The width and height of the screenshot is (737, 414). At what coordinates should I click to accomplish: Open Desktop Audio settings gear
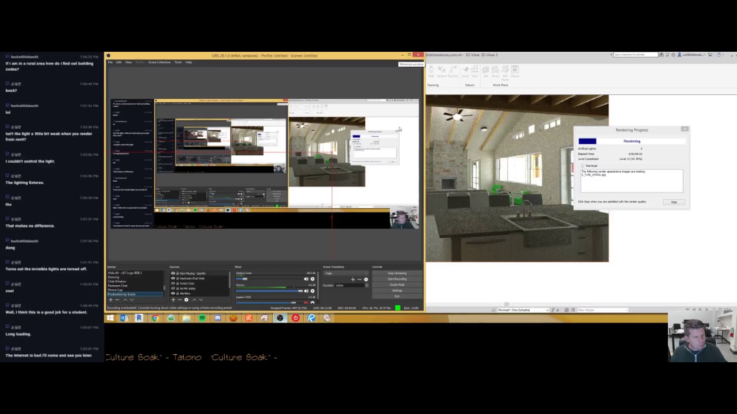coord(313,279)
